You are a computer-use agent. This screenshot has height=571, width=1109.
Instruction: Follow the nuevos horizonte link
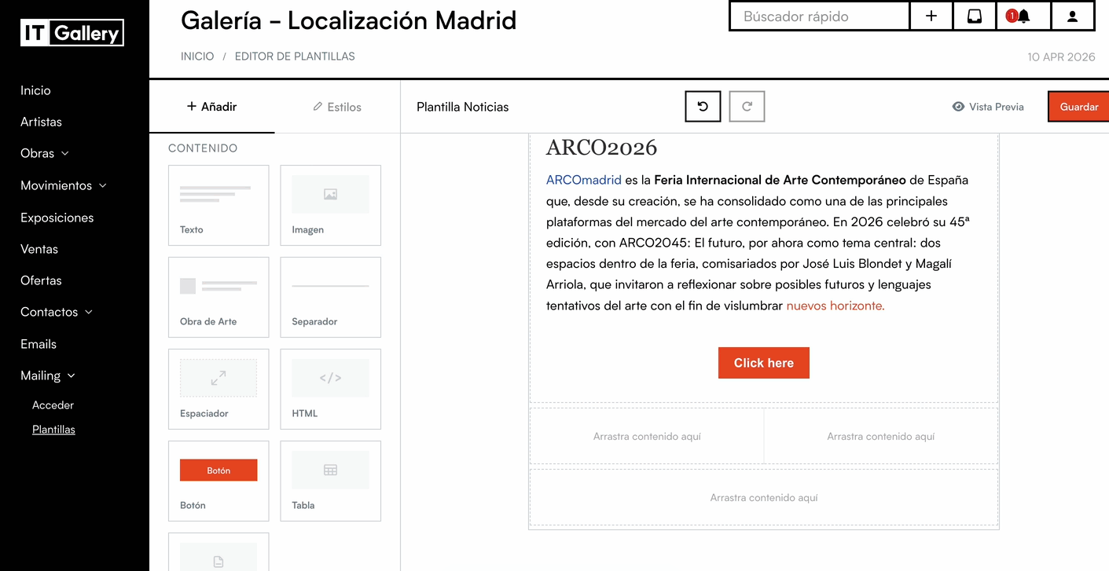pos(835,306)
